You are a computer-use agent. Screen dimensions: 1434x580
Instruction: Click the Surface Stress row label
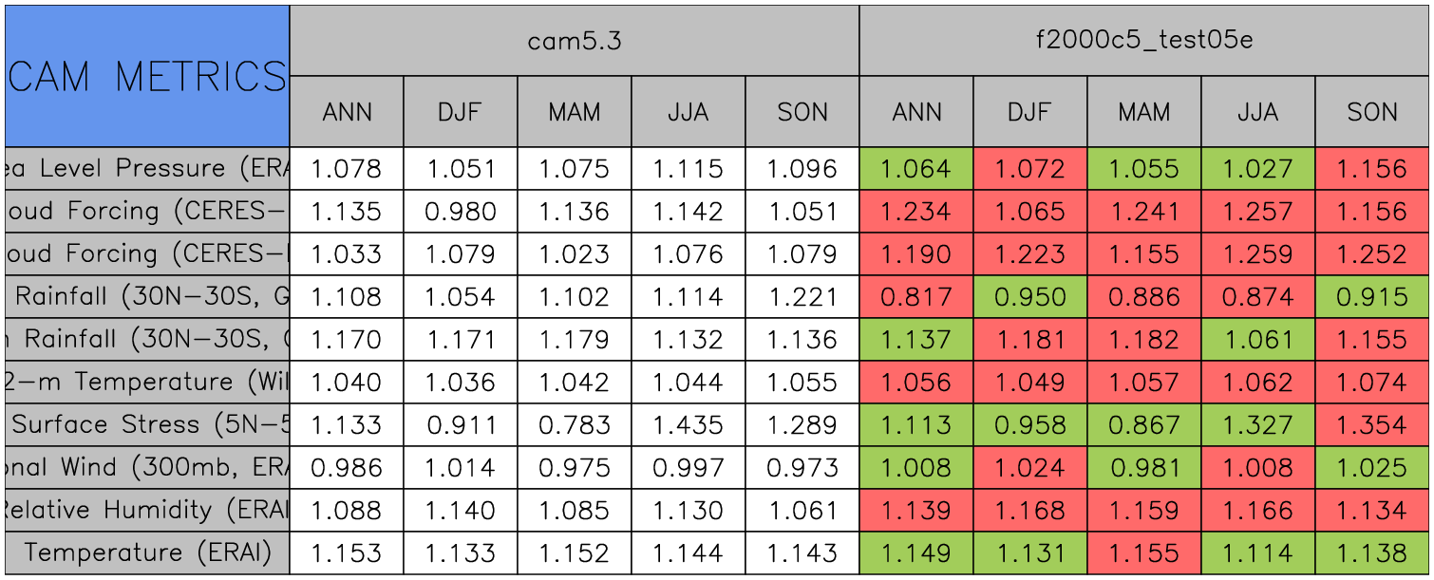147,424
